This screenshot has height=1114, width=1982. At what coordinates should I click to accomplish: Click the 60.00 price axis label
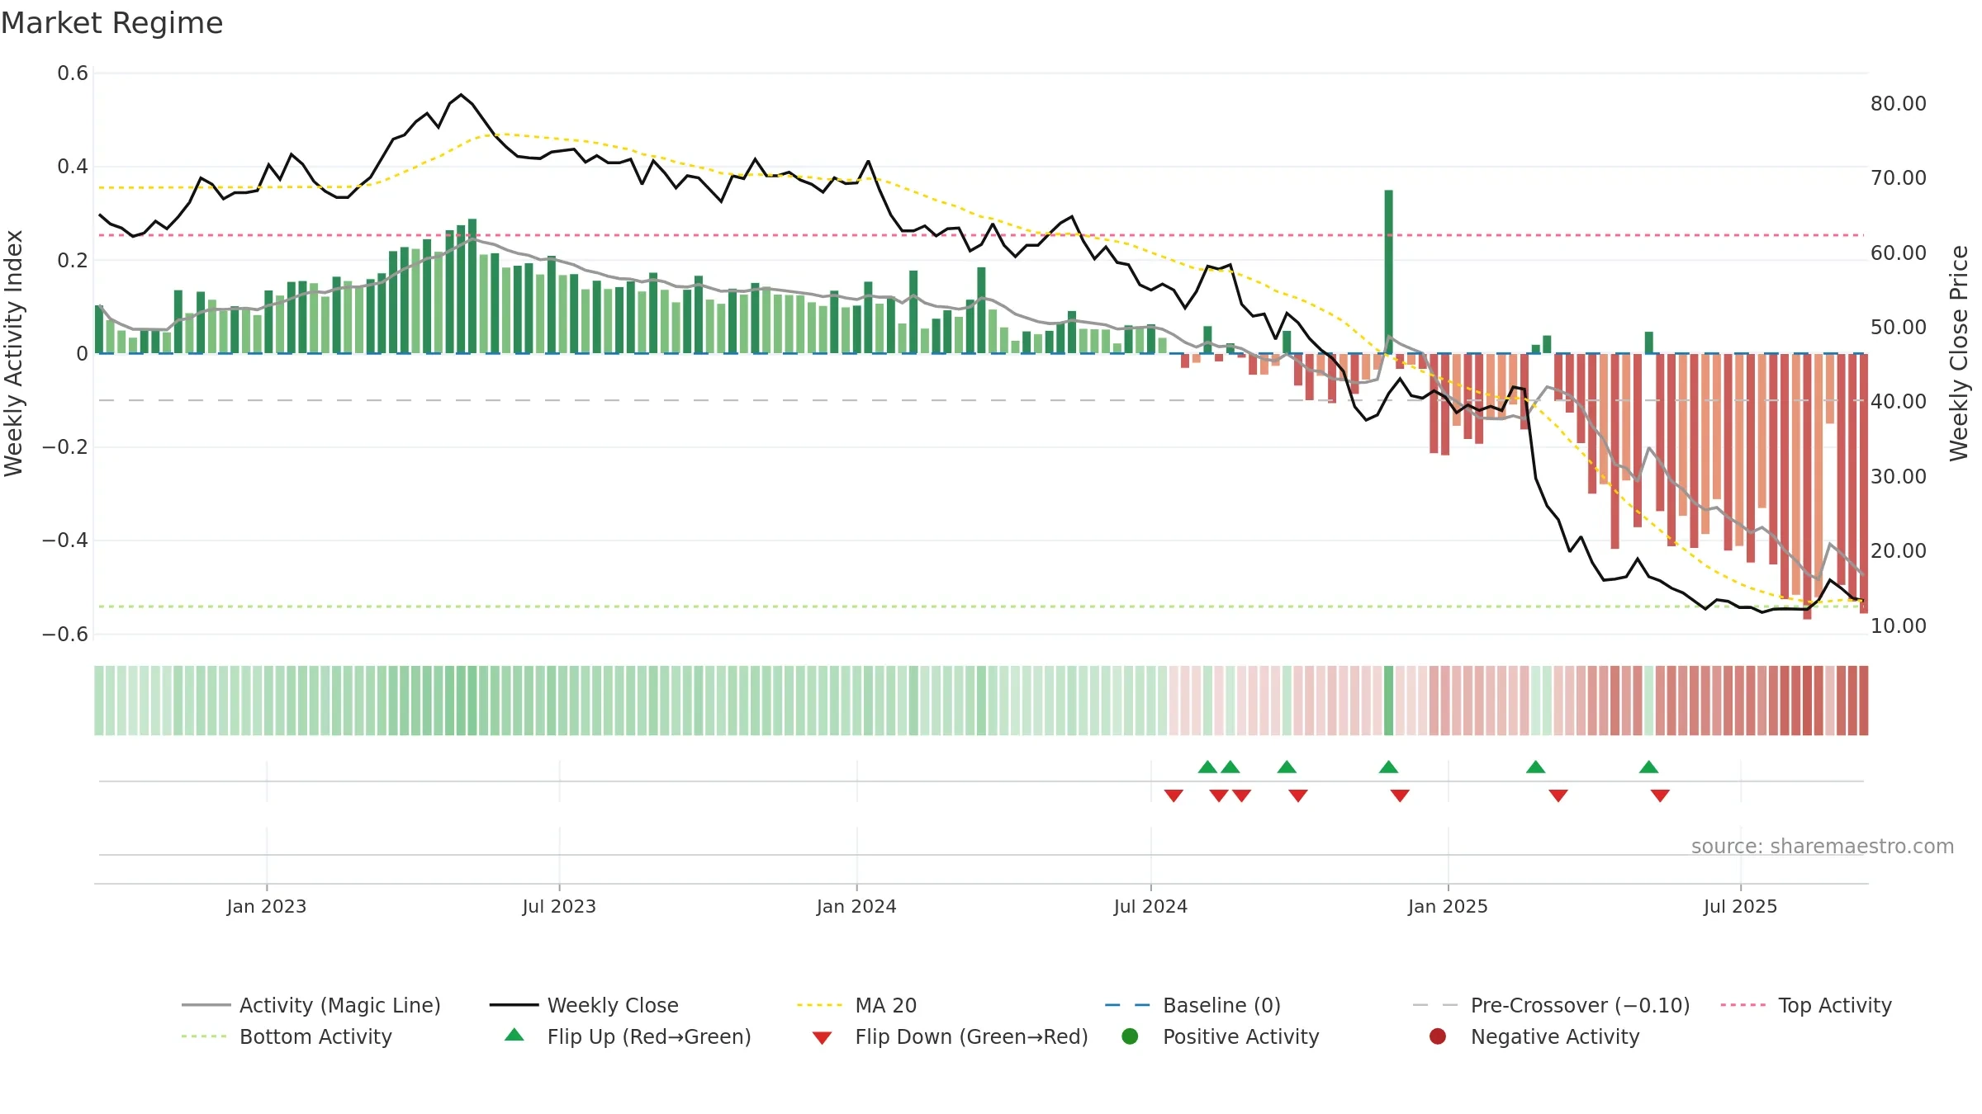click(x=1899, y=253)
